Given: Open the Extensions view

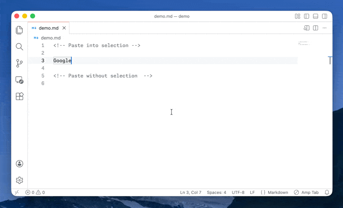Looking at the screenshot, I should [19, 96].
